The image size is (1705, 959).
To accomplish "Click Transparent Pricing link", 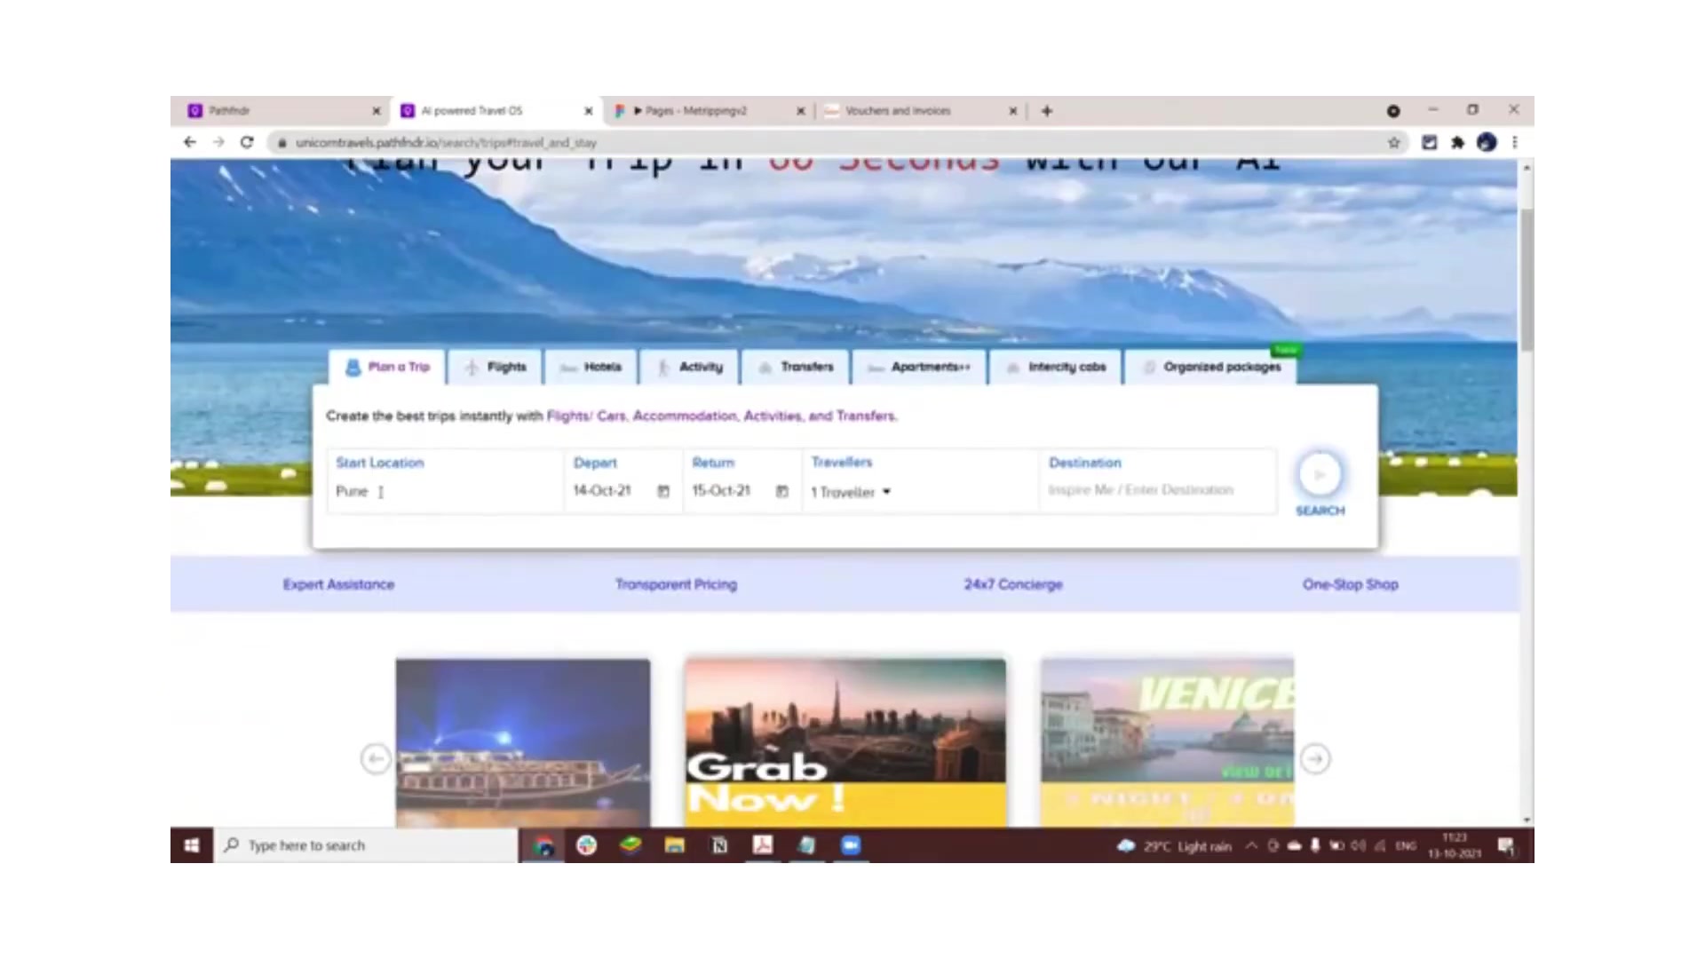I will pyautogui.click(x=676, y=584).
